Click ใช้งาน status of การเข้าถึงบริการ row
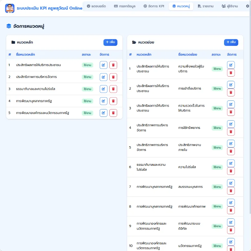Image resolution: width=251 pixels, height=251 pixels. tap(217, 89)
